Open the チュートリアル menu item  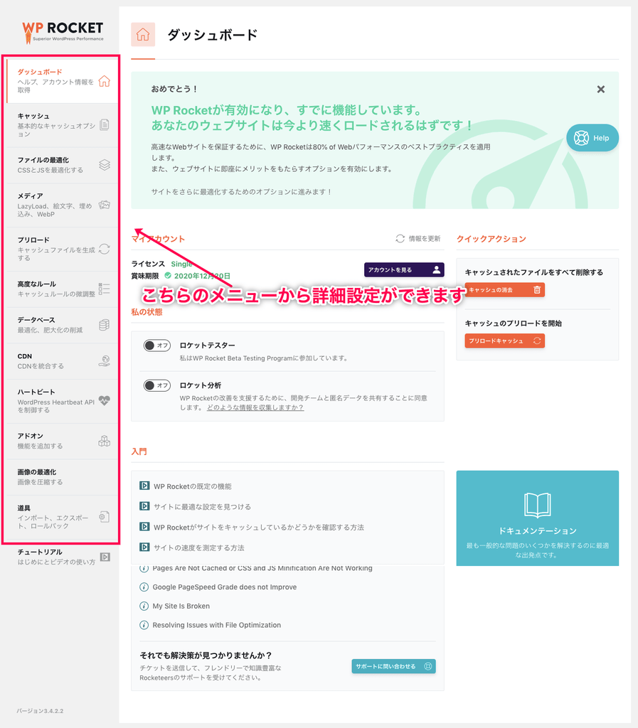[x=62, y=557]
